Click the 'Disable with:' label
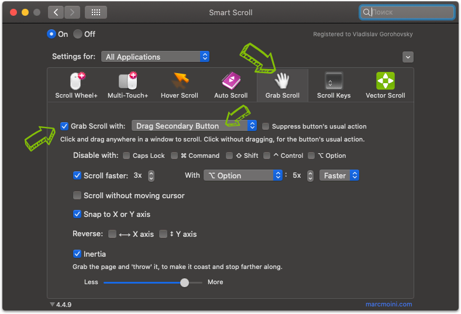The image size is (461, 314). pos(96,156)
